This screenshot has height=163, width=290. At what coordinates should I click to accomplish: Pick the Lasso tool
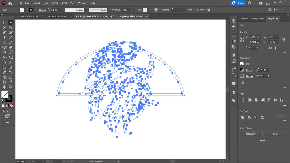(x=10, y=27)
